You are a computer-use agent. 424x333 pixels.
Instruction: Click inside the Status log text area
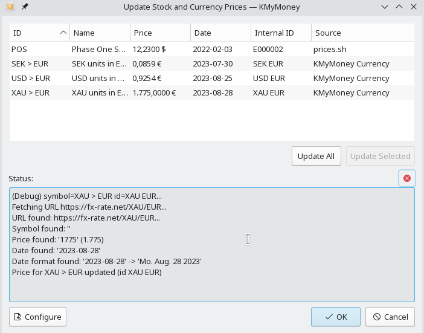212,245
